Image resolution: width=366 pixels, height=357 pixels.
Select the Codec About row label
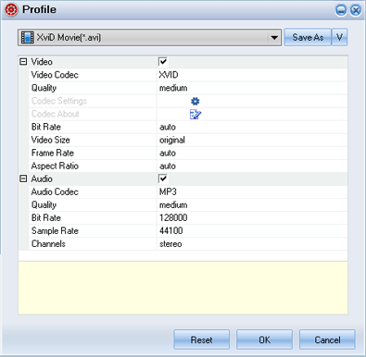pyautogui.click(x=56, y=114)
